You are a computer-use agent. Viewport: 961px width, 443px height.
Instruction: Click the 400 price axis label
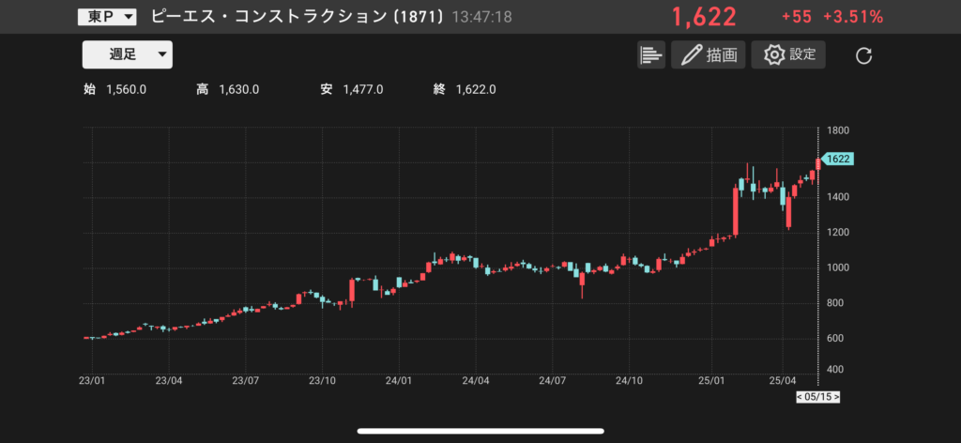point(834,370)
